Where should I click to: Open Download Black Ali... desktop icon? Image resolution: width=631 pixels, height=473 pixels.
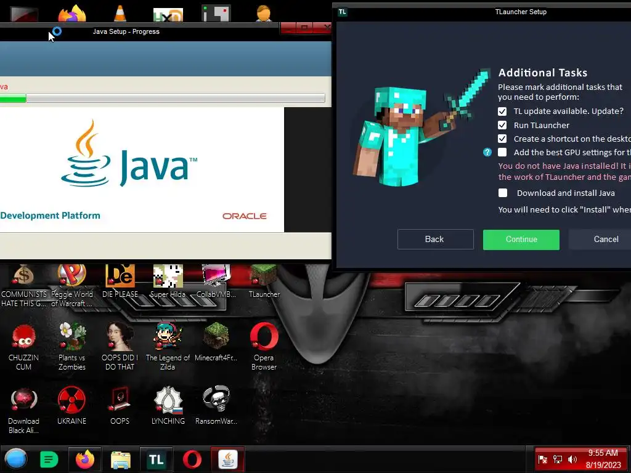pos(23,410)
